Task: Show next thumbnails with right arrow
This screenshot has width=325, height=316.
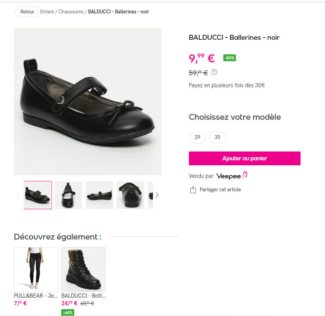Action: click(x=157, y=195)
